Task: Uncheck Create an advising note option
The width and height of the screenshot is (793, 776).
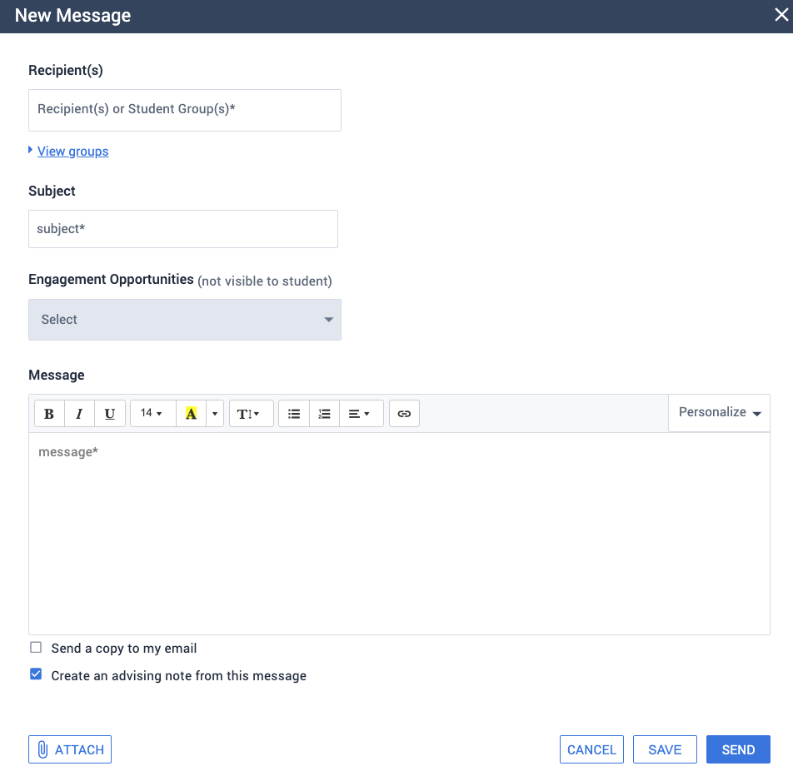Action: click(36, 674)
